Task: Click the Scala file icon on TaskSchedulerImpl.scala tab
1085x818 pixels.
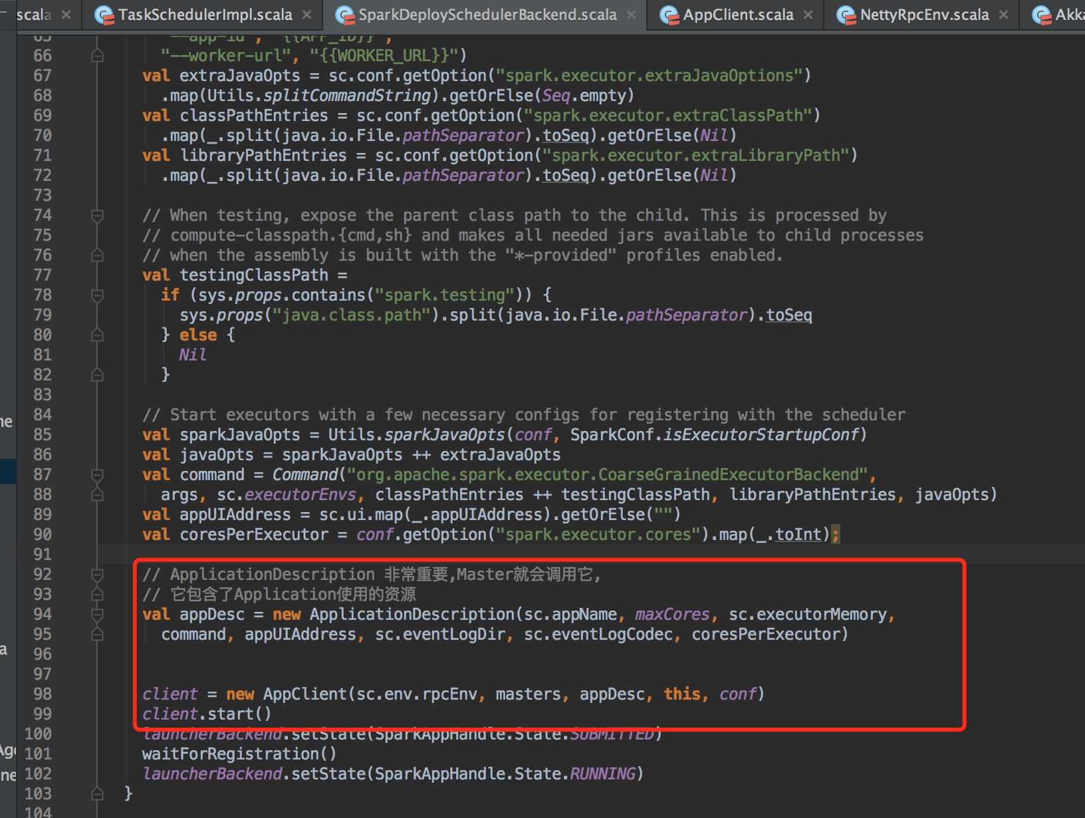Action: [x=104, y=15]
